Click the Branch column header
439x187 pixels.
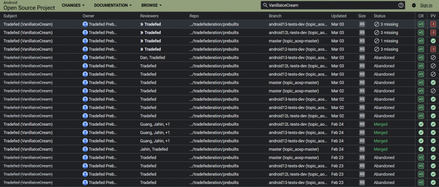275,16
